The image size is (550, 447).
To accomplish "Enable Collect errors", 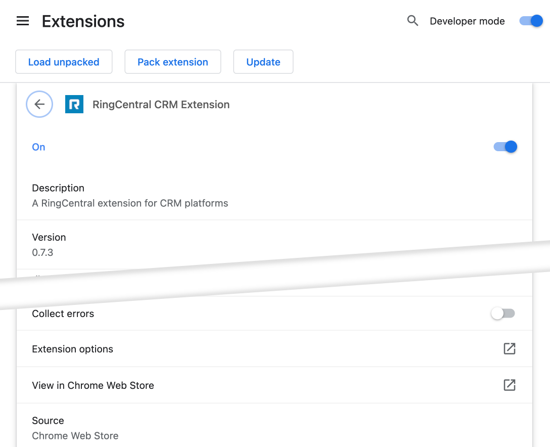I will pyautogui.click(x=502, y=314).
